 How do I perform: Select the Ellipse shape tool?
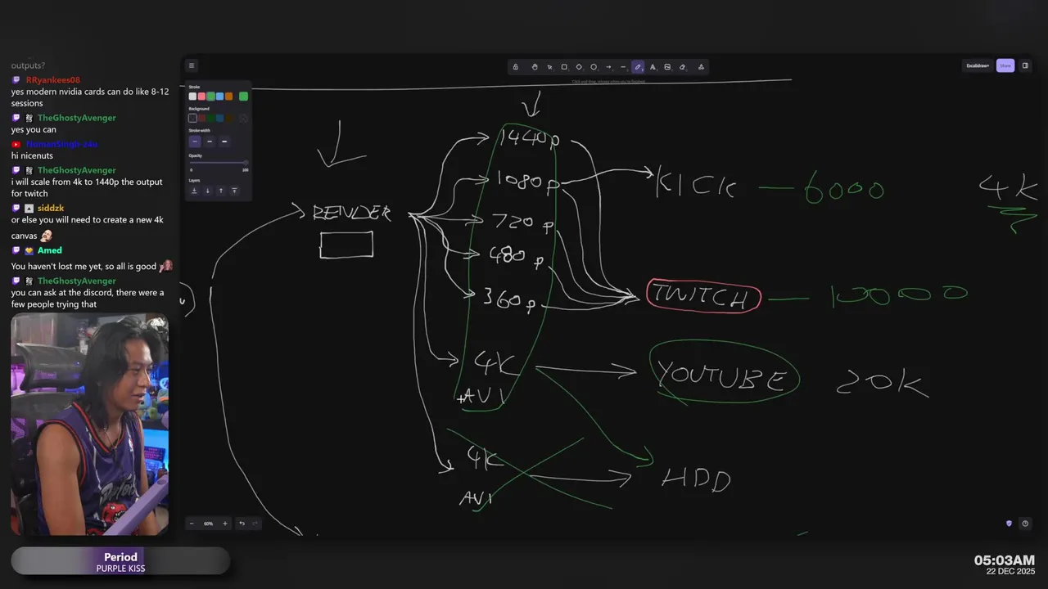[x=594, y=67]
